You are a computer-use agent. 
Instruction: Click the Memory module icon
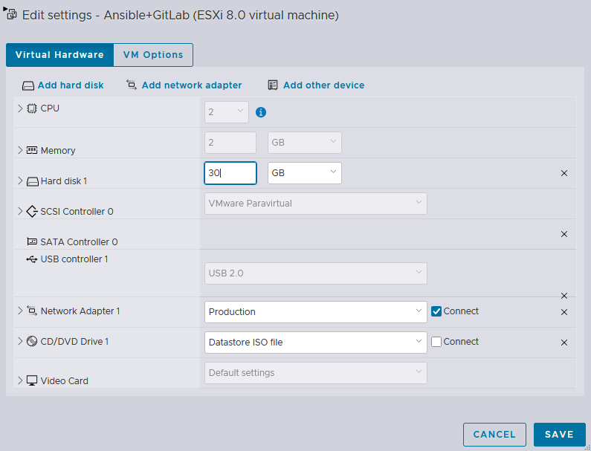coord(32,150)
